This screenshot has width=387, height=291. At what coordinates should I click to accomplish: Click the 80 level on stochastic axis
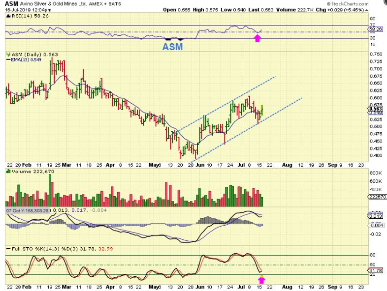tap(372, 255)
